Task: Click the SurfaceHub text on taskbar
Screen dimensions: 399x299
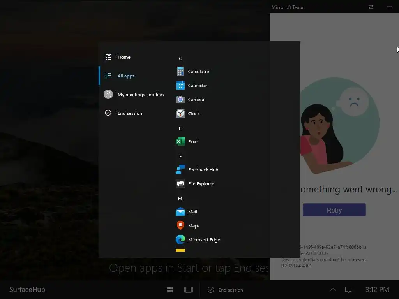Action: tap(27, 290)
